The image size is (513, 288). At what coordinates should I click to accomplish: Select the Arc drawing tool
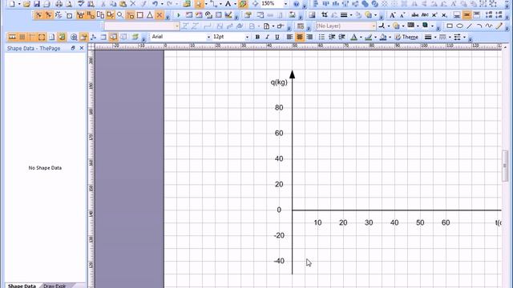[479, 26]
